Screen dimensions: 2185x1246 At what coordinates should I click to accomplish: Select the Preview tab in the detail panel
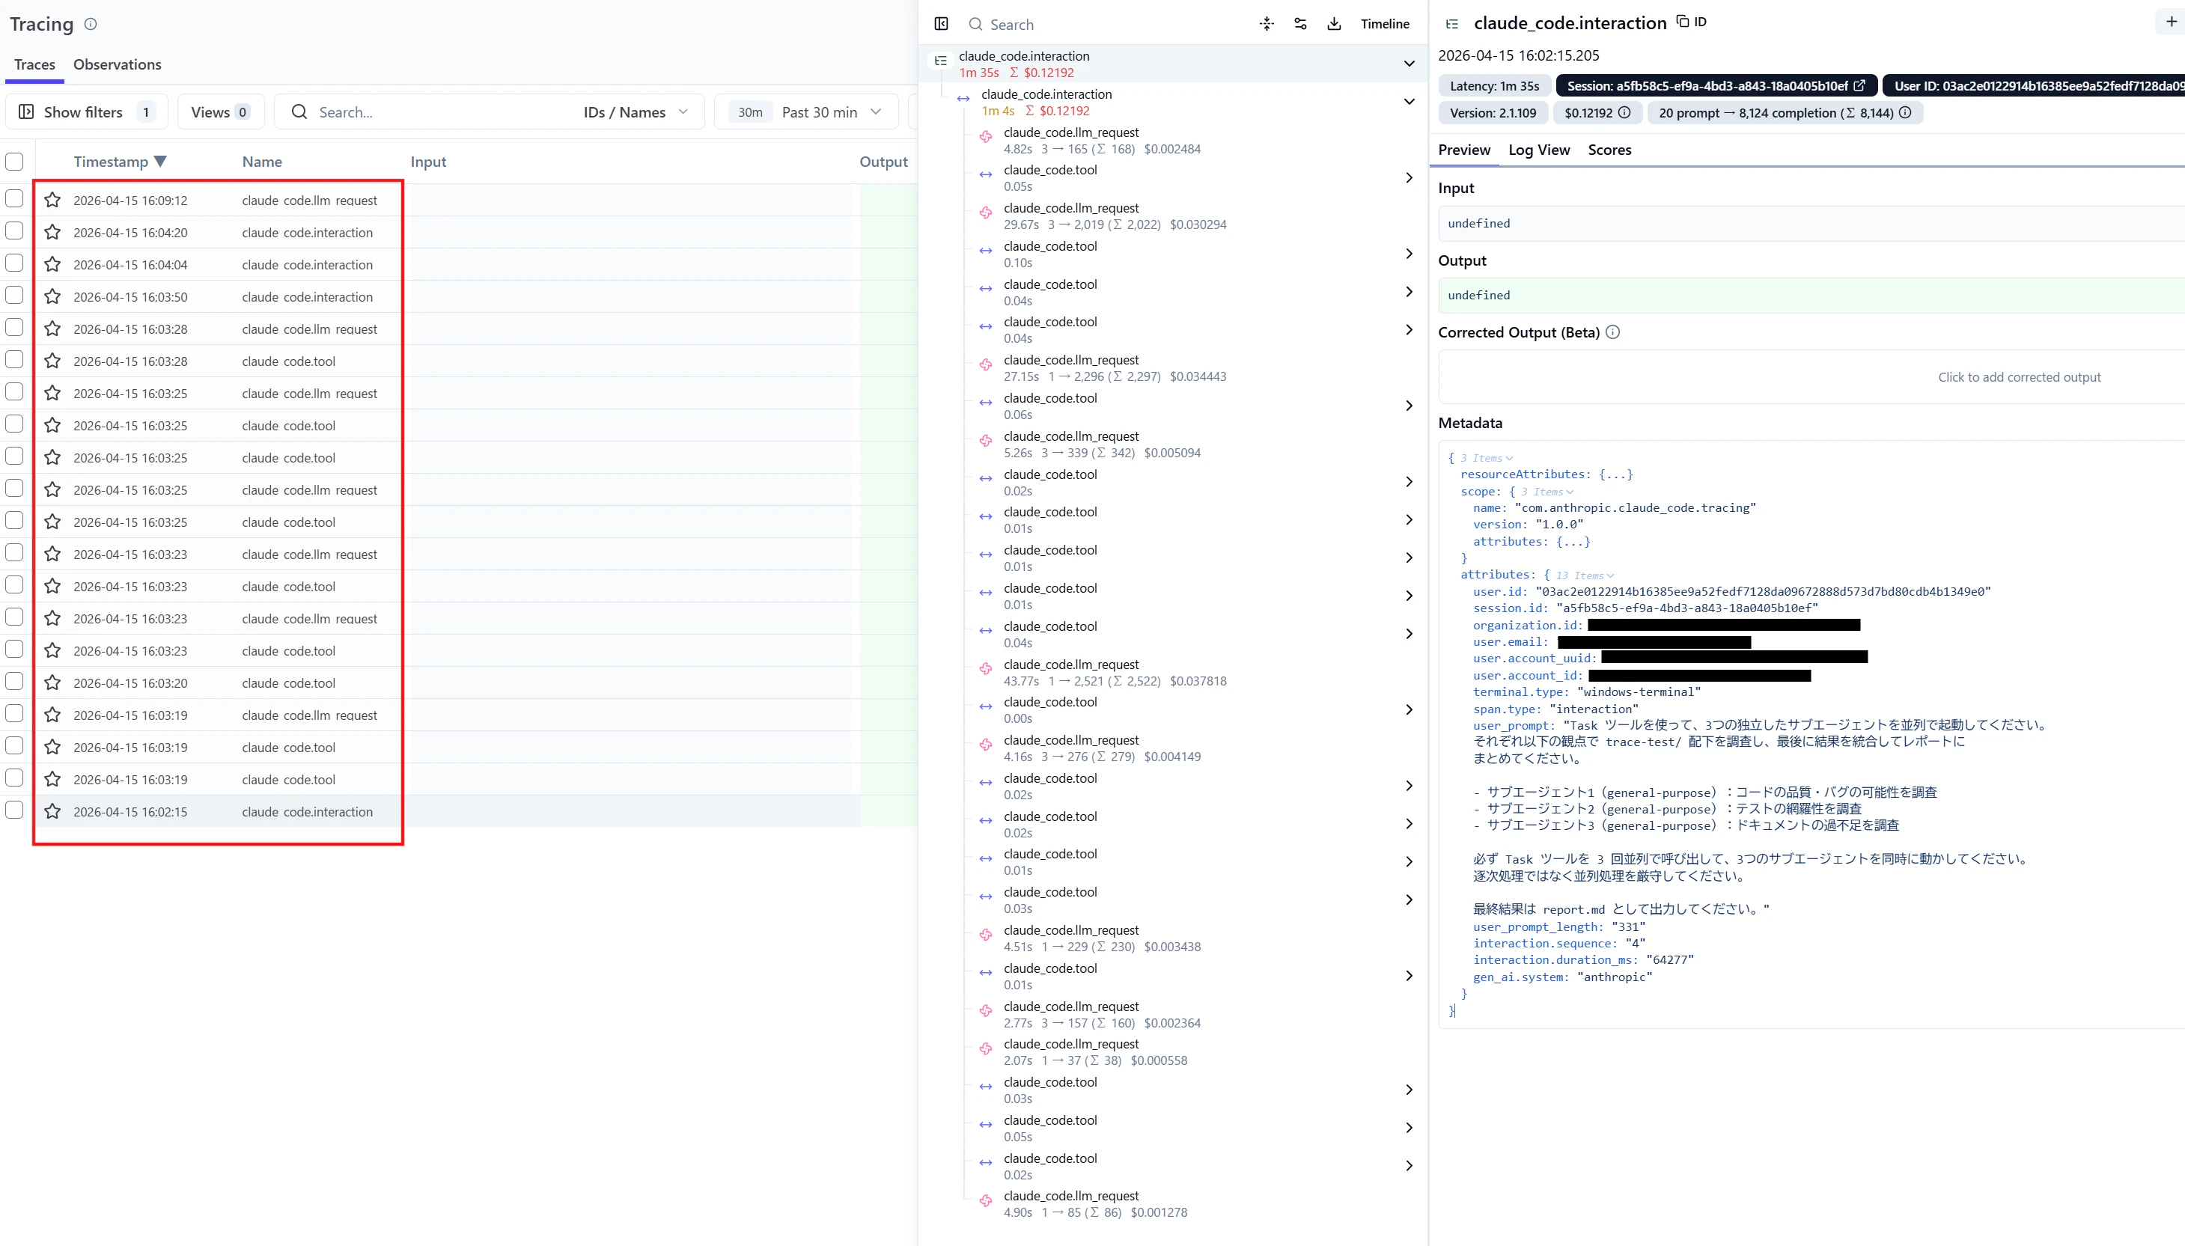1463,150
